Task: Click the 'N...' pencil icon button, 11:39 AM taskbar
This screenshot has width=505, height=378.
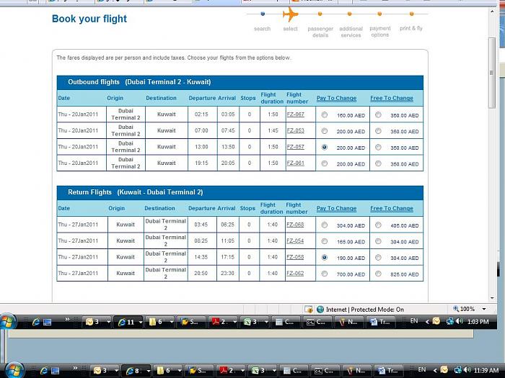Action: tap(356, 371)
